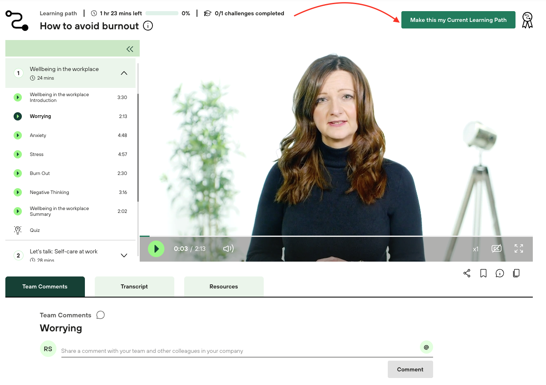
Task: Toggle closed captions on the video
Action: coord(497,248)
